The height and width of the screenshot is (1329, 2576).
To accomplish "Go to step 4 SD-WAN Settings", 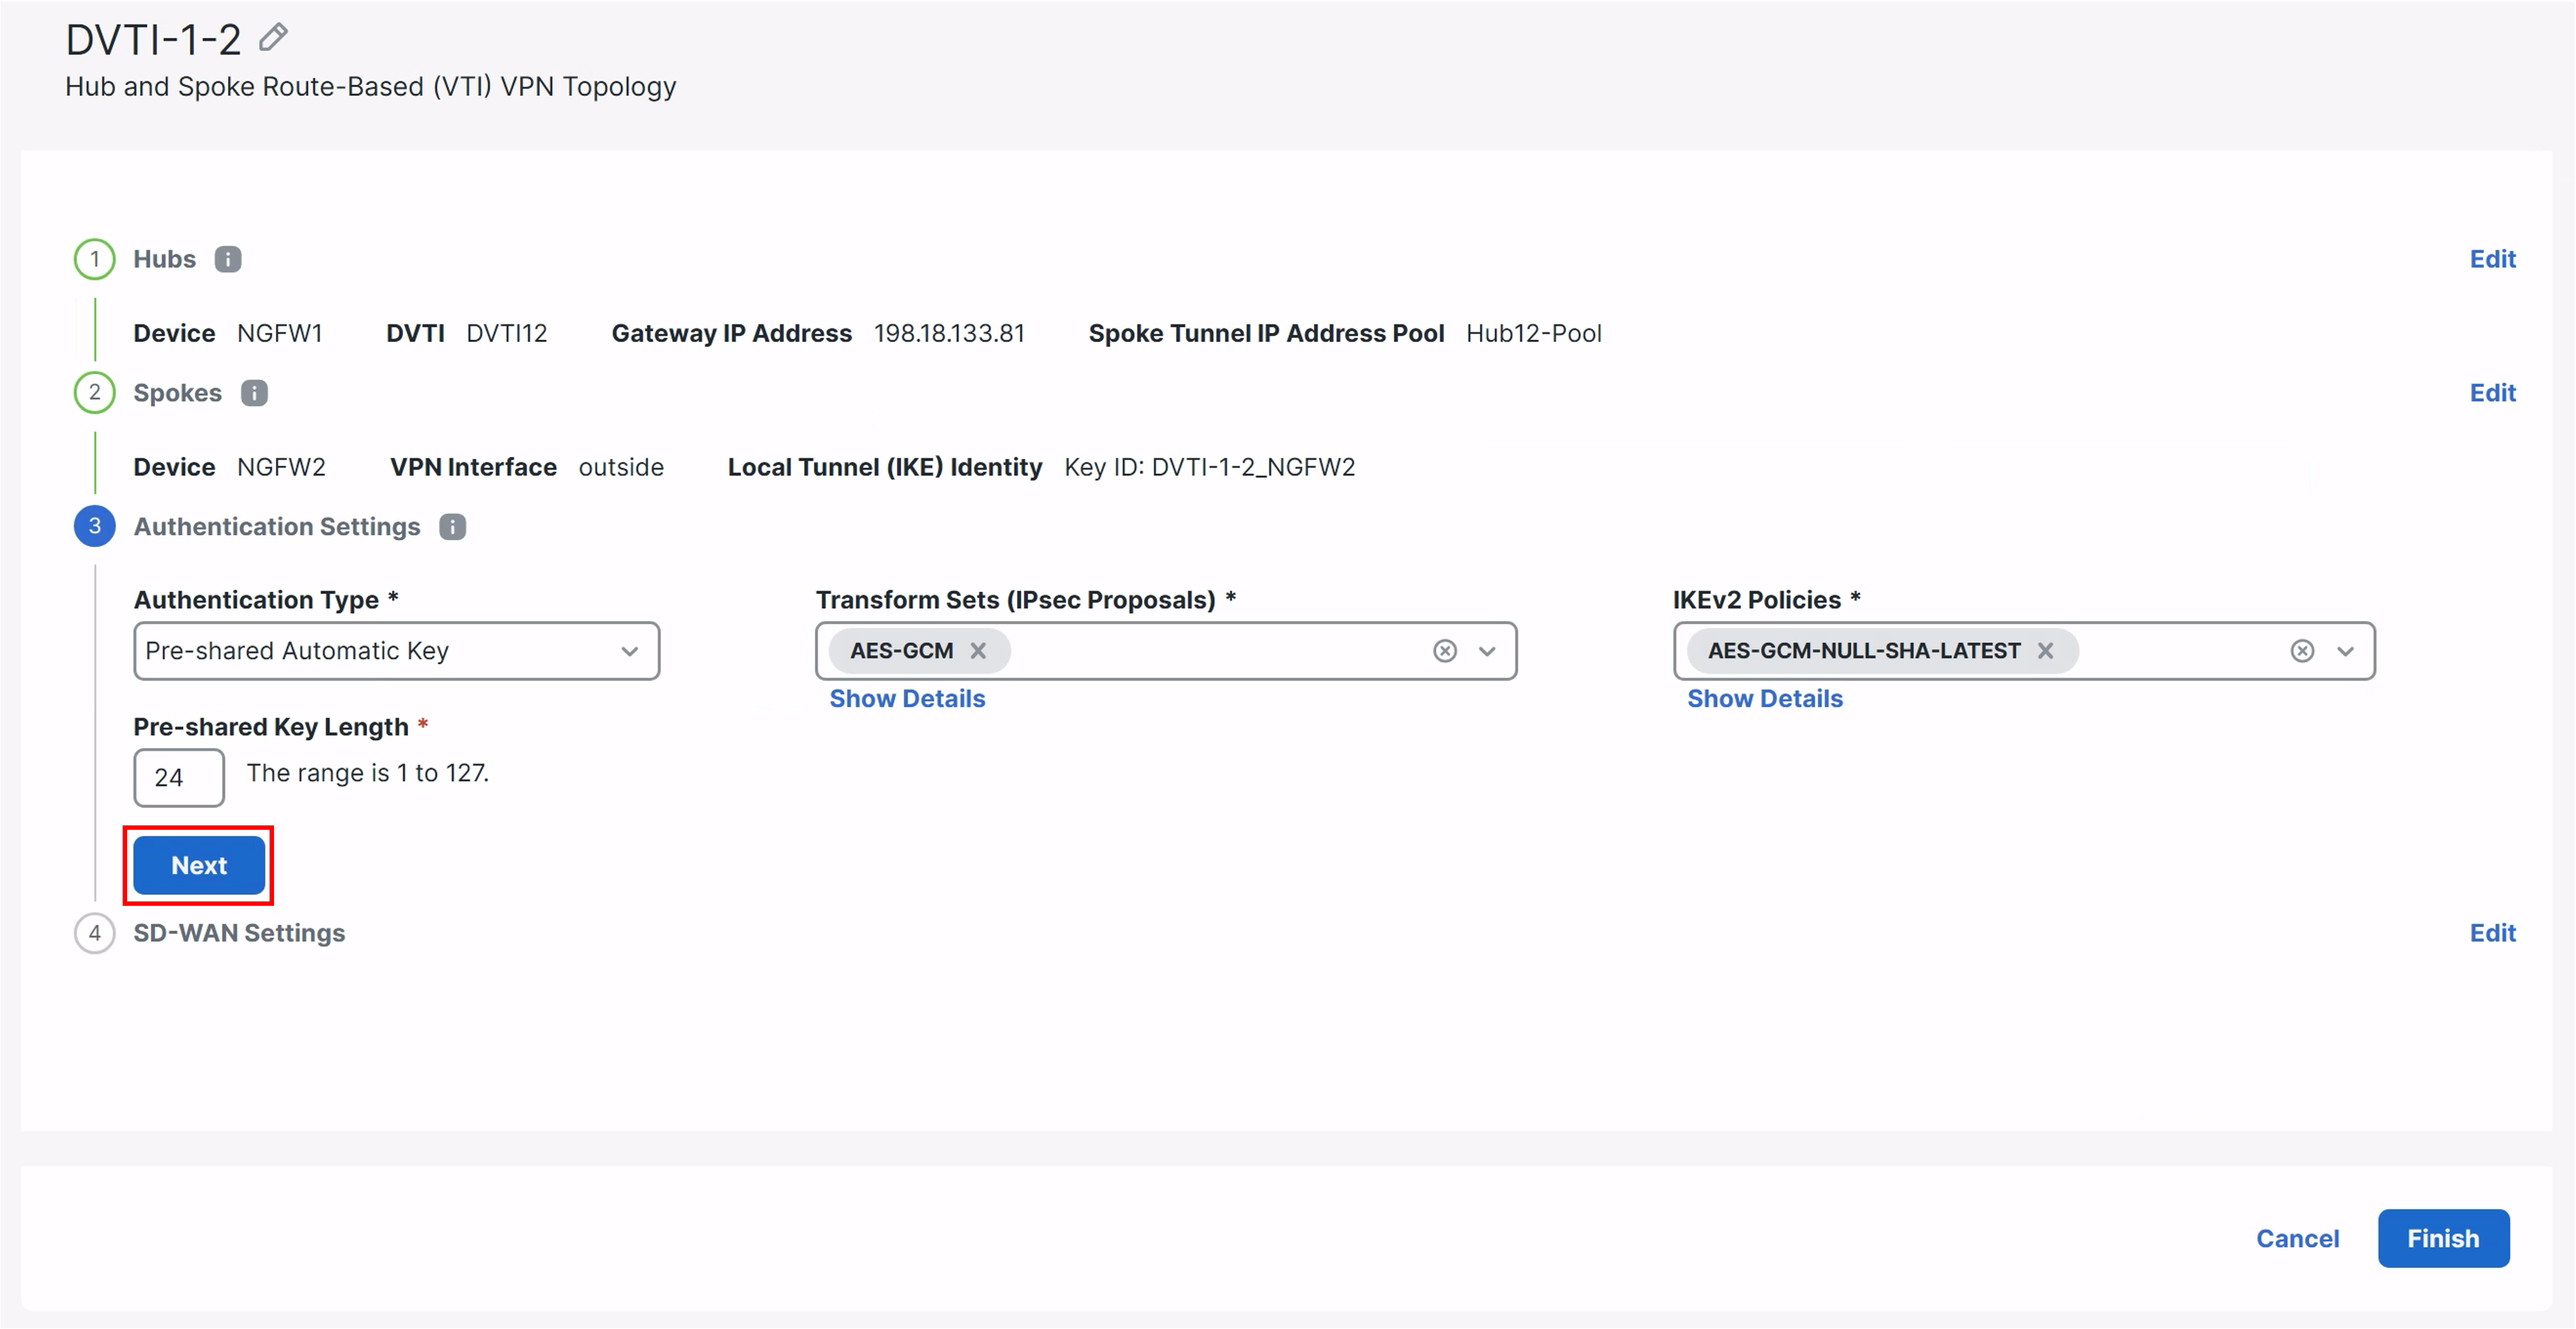I will [239, 933].
